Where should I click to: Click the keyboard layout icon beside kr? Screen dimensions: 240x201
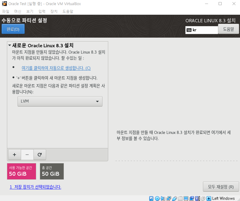189,30
